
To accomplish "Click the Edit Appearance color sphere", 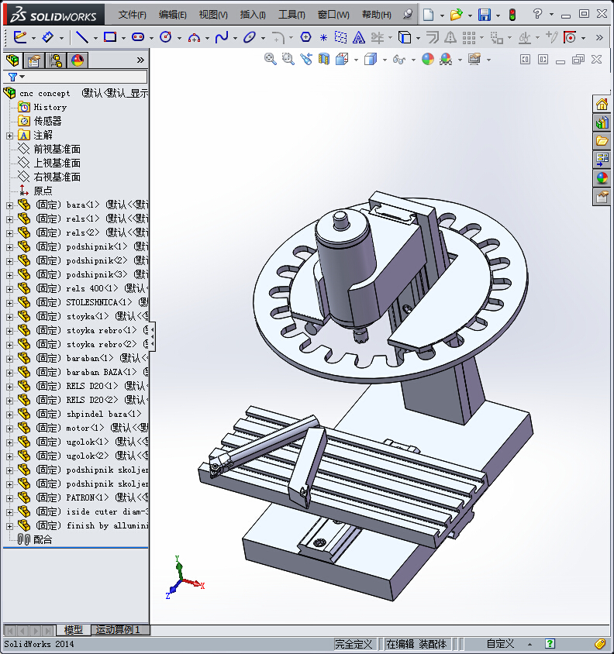I will point(428,59).
